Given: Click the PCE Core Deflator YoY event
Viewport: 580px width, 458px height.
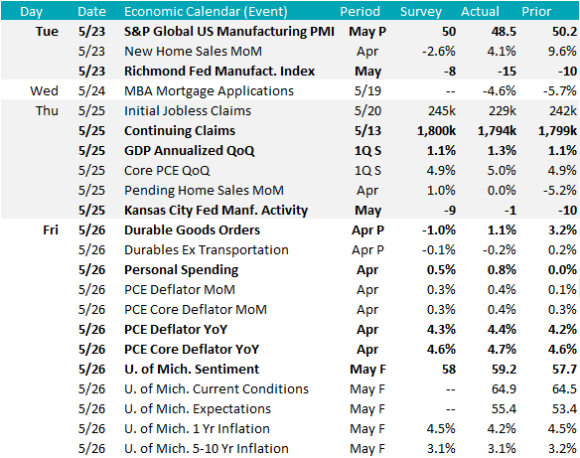Looking at the screenshot, I should [x=192, y=350].
